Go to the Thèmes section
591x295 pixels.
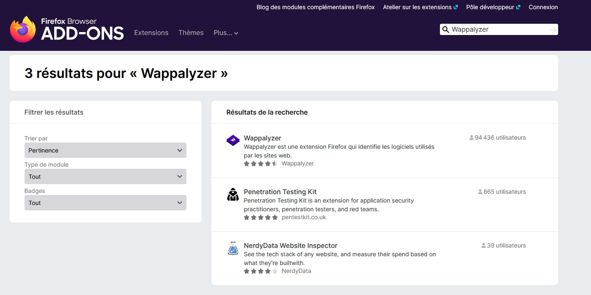click(191, 33)
